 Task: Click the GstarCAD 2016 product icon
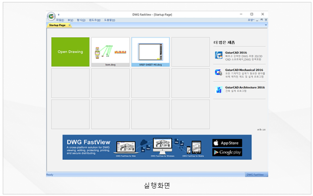tap(219, 55)
